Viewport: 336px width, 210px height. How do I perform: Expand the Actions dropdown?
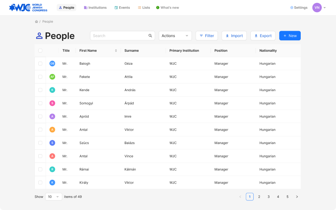pyautogui.click(x=175, y=36)
